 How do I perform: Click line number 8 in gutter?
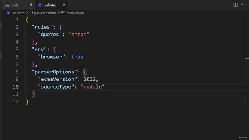tap(17, 72)
